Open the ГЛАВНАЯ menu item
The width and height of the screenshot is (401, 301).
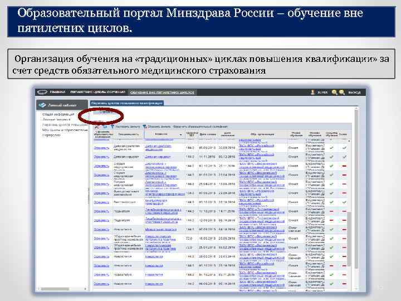click(x=57, y=92)
